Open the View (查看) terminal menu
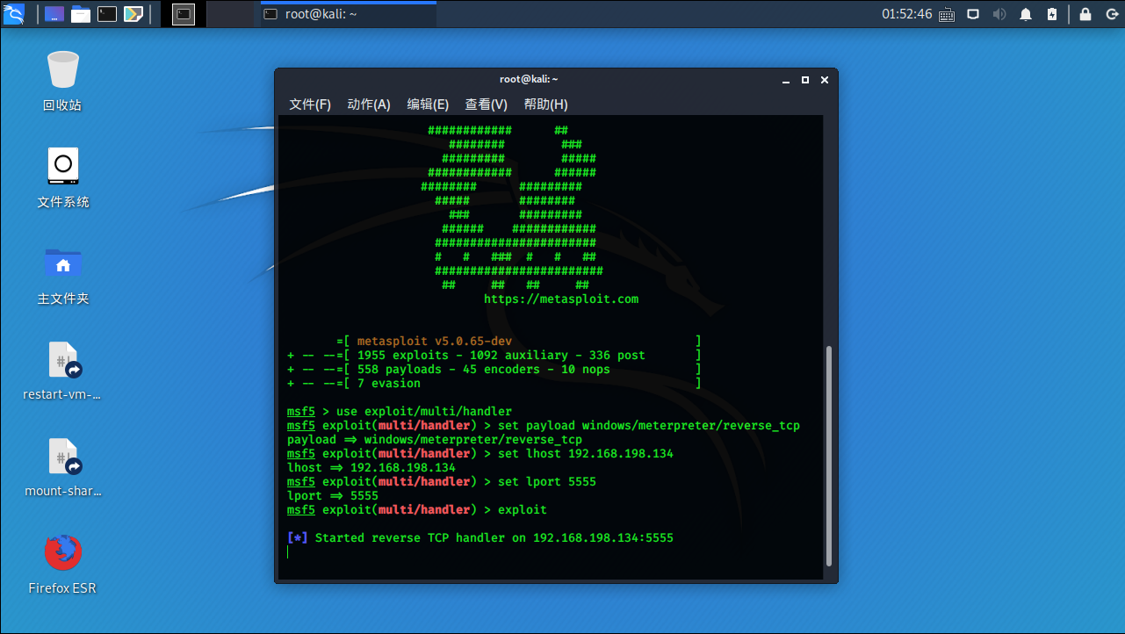The width and height of the screenshot is (1125, 634). pos(486,104)
